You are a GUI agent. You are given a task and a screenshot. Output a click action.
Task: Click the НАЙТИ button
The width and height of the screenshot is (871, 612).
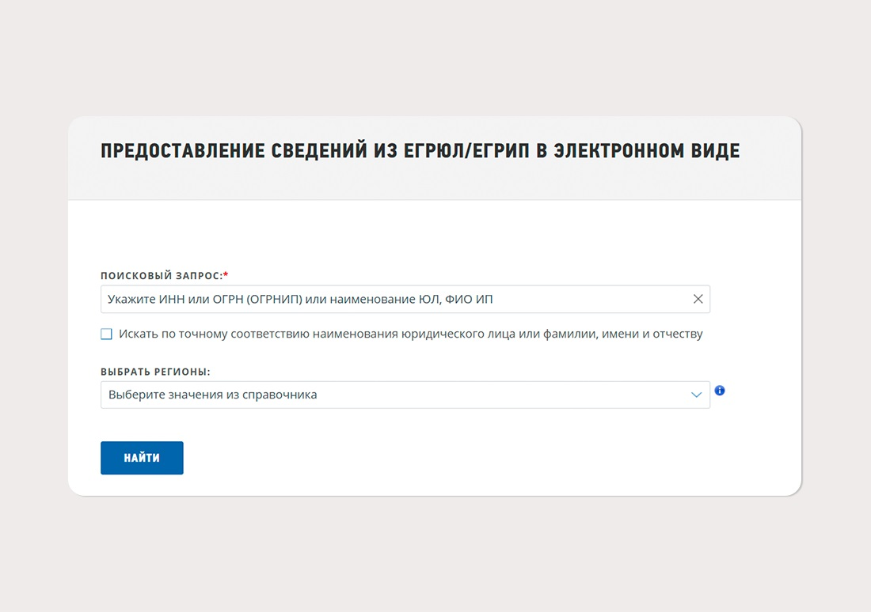click(x=142, y=458)
